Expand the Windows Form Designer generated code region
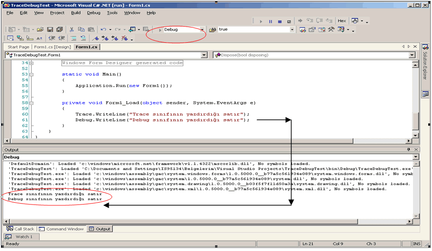Image resolution: width=432 pixels, height=251 pixels. 31,63
